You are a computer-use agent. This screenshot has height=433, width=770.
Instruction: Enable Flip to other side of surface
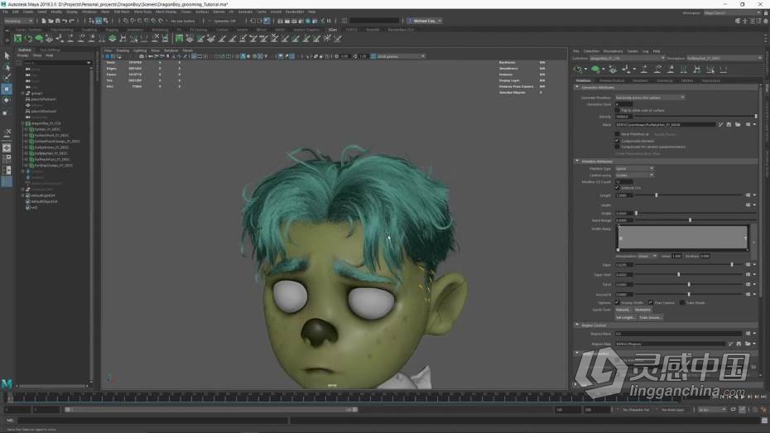617,109
